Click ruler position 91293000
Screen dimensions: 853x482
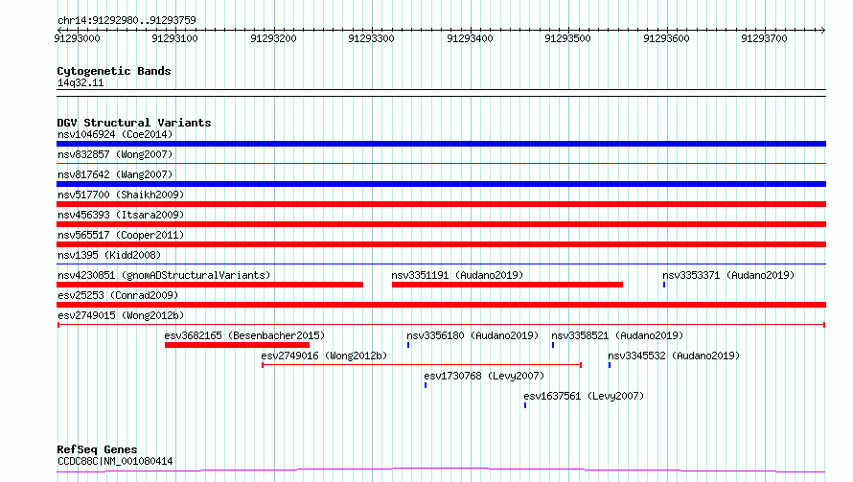[78, 38]
